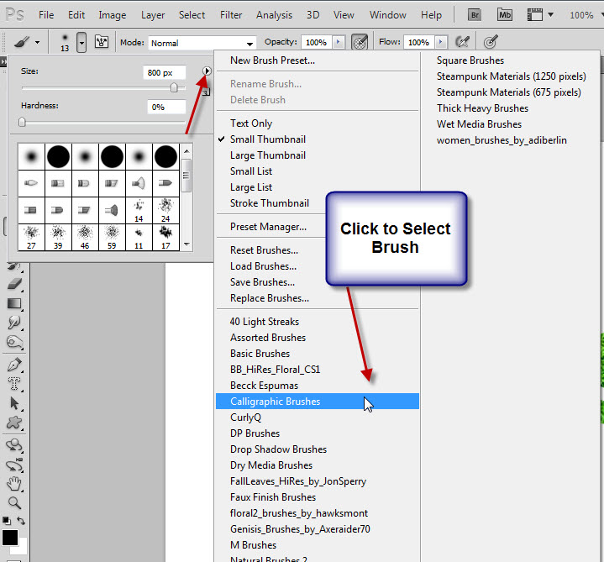
Task: Click the Flow 100% field
Action: pyautogui.click(x=419, y=42)
